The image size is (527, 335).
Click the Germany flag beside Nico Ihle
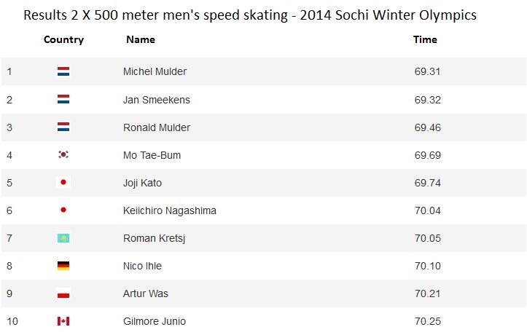pos(63,266)
